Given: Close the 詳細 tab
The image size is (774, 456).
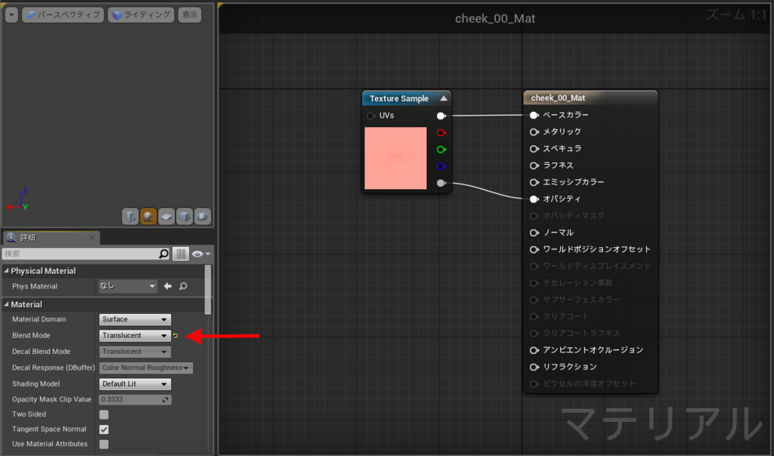Looking at the screenshot, I should [x=91, y=237].
